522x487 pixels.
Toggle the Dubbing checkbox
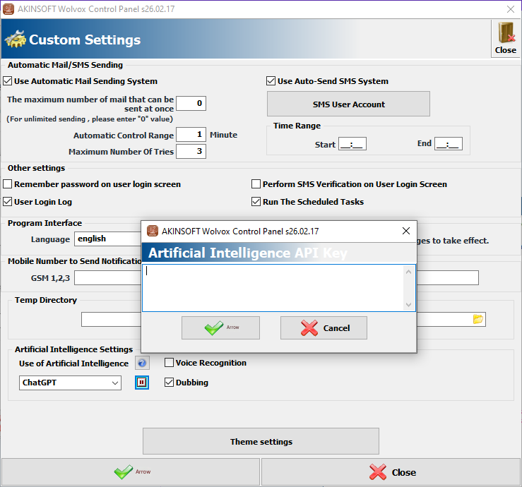coord(169,383)
